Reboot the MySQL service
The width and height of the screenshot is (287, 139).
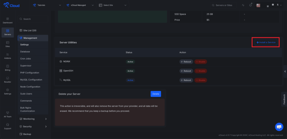pos(186,80)
